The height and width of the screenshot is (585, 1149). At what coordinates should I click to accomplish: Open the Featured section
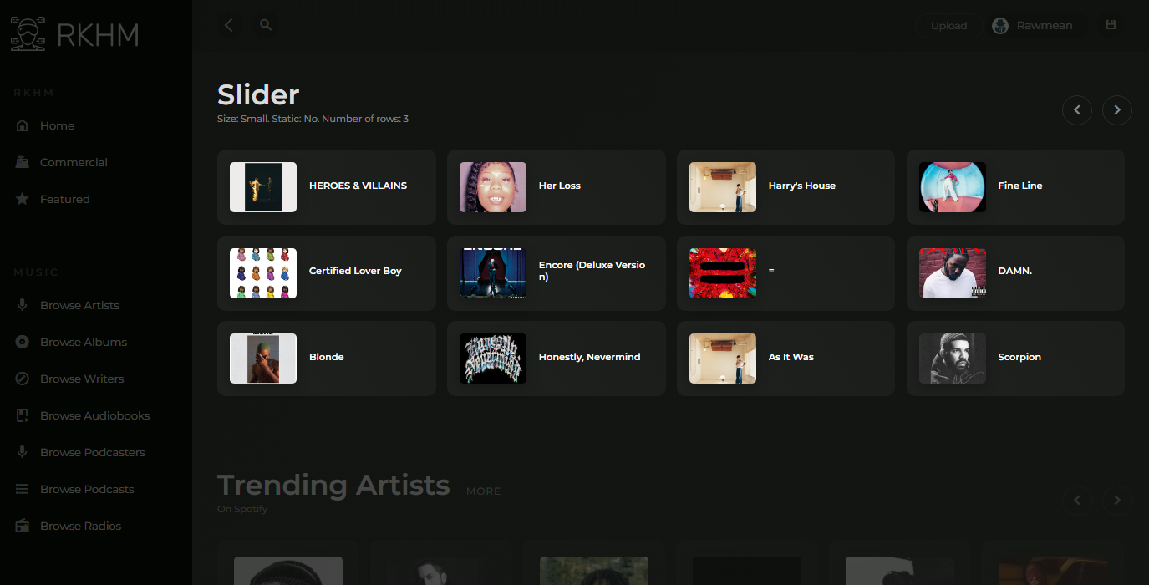65,199
